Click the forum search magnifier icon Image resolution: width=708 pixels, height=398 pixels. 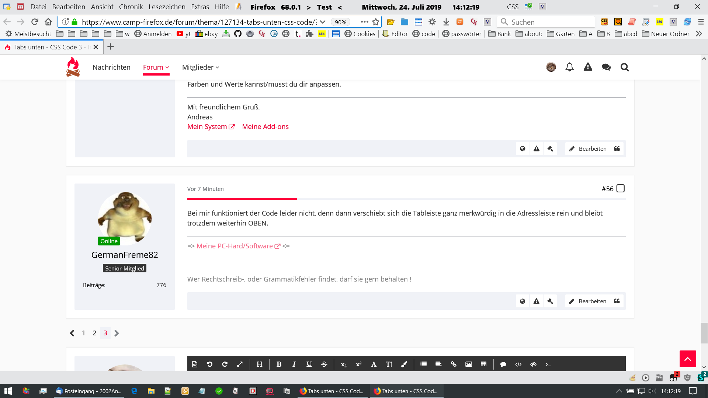pyautogui.click(x=624, y=67)
